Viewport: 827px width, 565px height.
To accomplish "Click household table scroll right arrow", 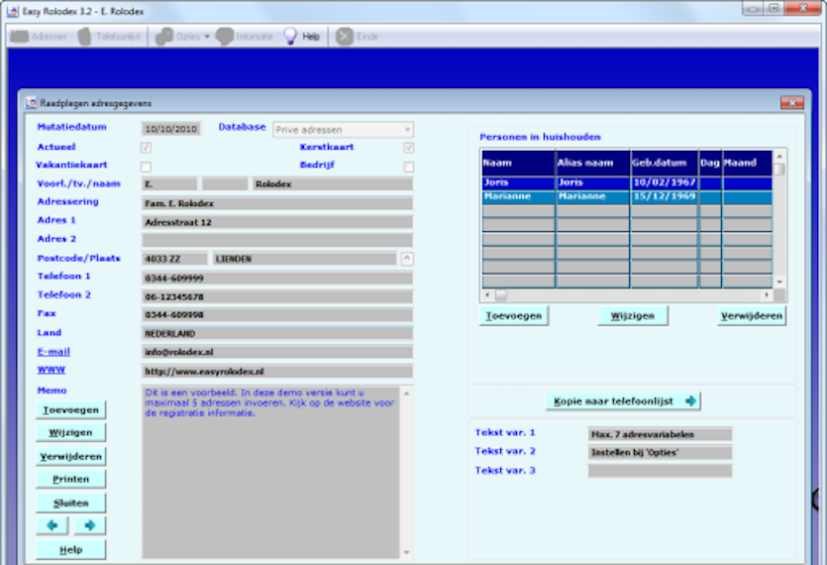I will pyautogui.click(x=767, y=294).
